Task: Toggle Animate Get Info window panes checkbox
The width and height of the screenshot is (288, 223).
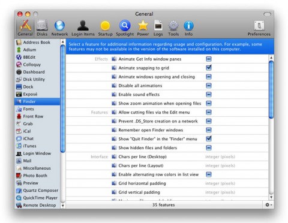Action: tap(209, 59)
